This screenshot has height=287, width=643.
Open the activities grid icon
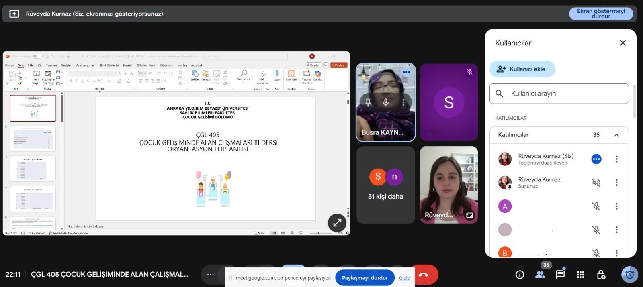(580, 275)
